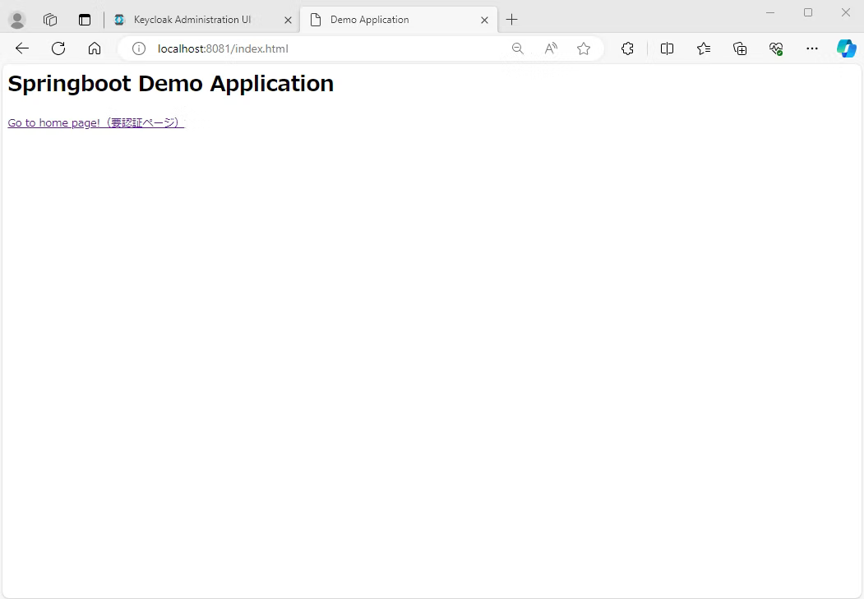This screenshot has height=599, width=864.
Task: Activate the Read aloud icon
Action: tap(551, 48)
